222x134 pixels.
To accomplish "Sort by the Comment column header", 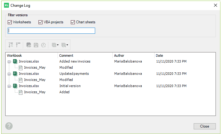I will 66,56.
